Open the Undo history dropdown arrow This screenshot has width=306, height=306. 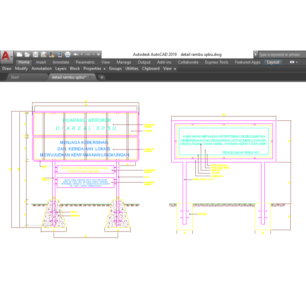81,54
